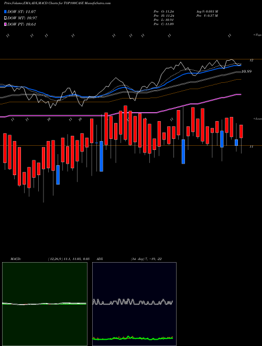Click the 11 price axis label
Image resolution: width=262 pixels, height=346 pixels.
click(x=252, y=146)
